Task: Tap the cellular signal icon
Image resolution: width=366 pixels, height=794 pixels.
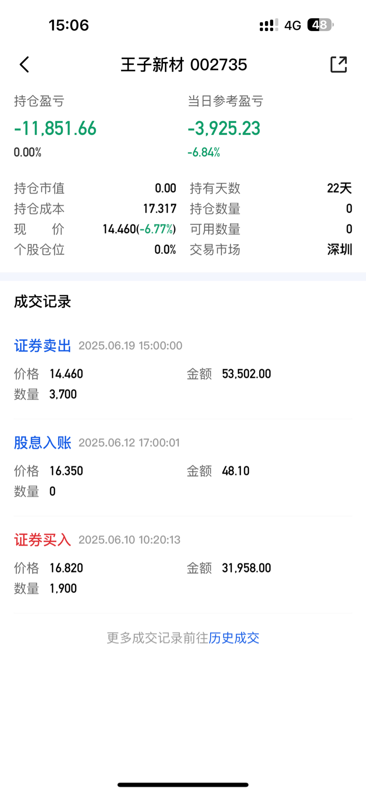Action: [x=269, y=25]
